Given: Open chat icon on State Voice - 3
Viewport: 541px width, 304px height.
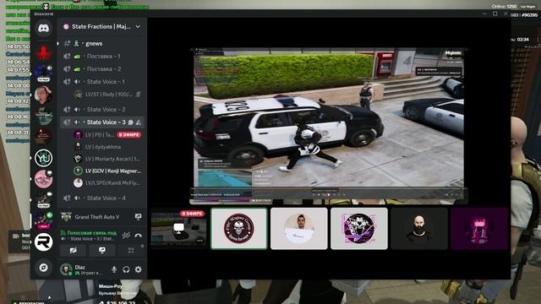Looking at the screenshot, I should click(131, 122).
